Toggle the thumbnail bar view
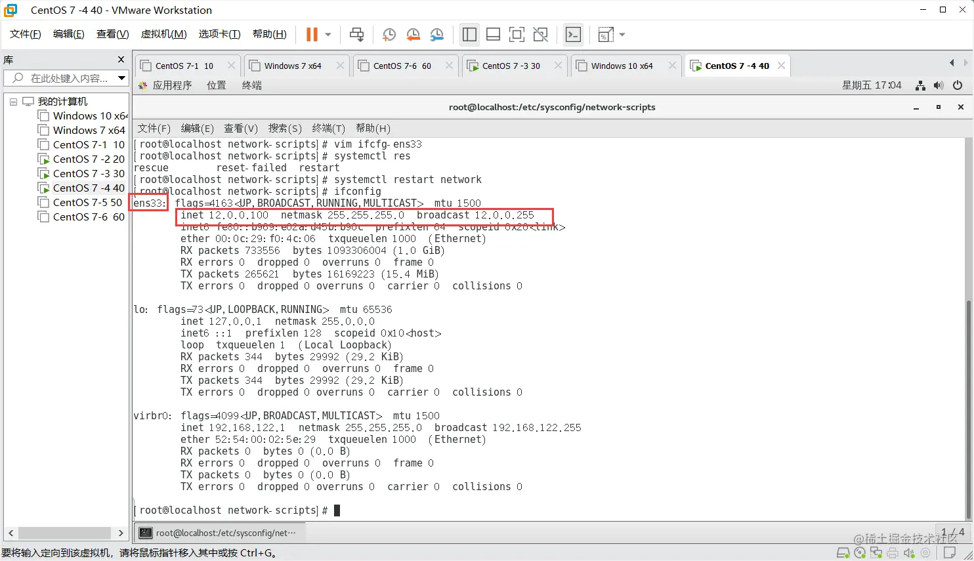The image size is (974, 561). click(493, 34)
